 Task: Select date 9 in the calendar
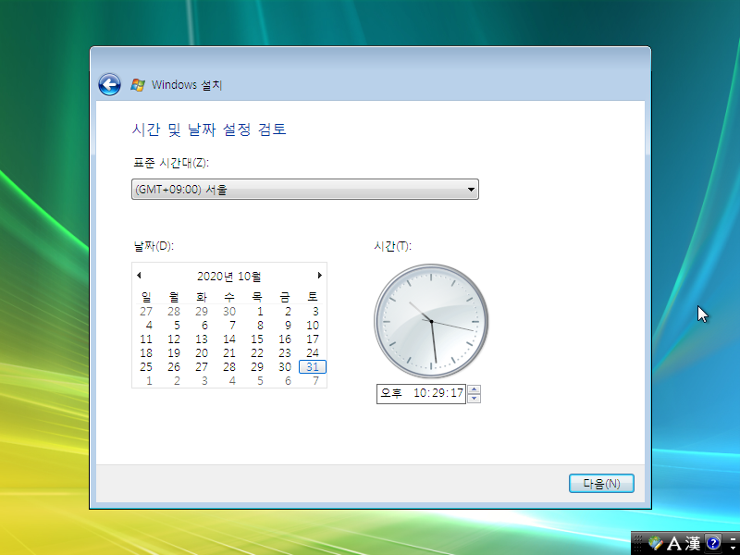(x=288, y=326)
